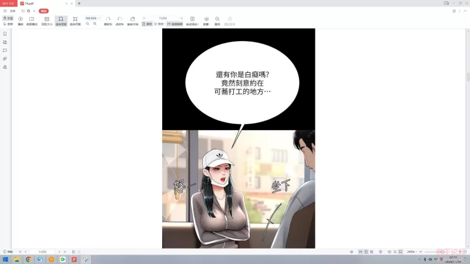Click the toolbar page number field 11/52

tap(163, 18)
